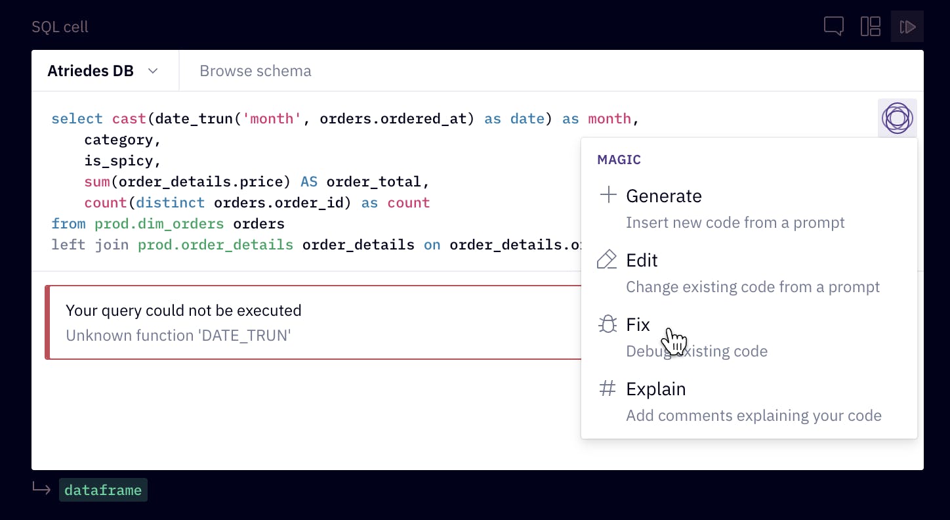950x520 pixels.
Task: Select Generate from the Magic menu
Action: 663,196
